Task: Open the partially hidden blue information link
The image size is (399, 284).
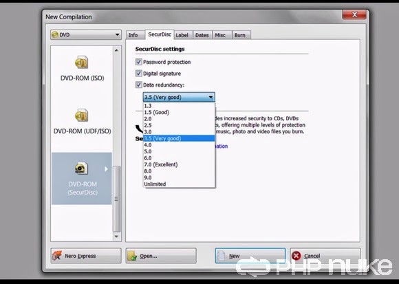Action: (x=222, y=146)
